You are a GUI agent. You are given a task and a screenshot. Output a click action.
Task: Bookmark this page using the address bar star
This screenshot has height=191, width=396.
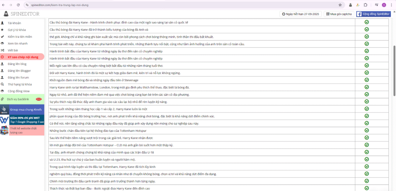pyautogui.click(x=340, y=5)
